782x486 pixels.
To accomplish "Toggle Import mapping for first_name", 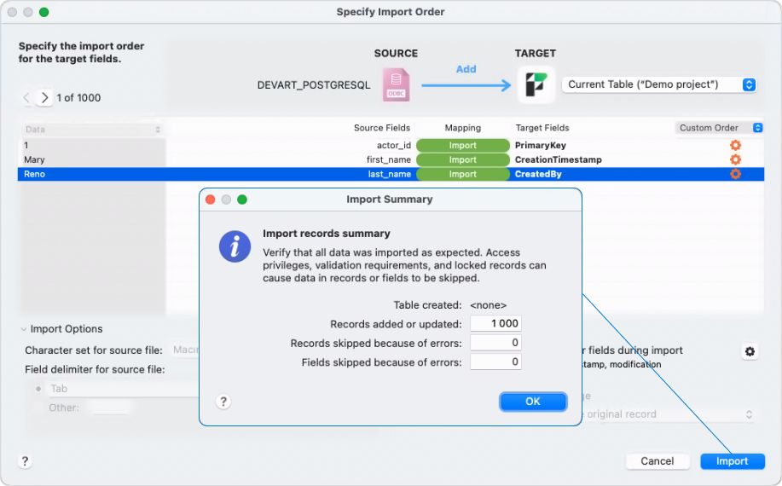I will tap(463, 159).
